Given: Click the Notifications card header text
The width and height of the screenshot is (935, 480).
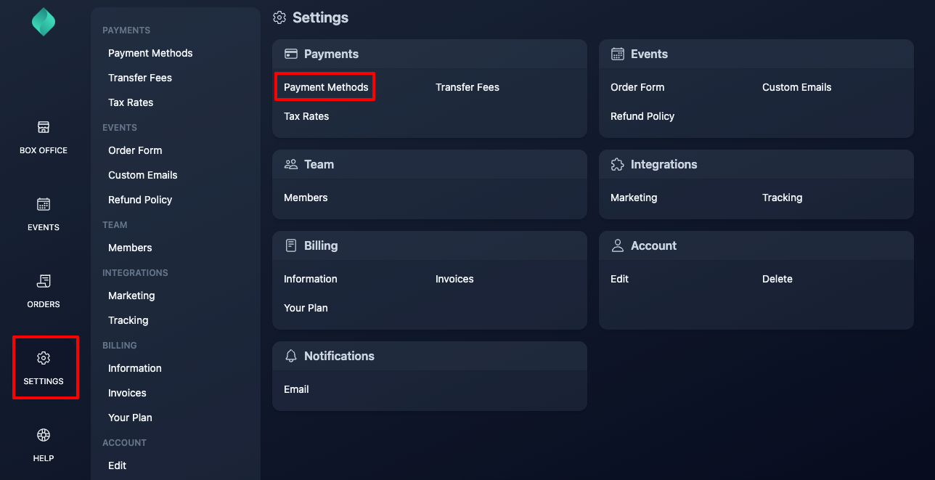Looking at the screenshot, I should point(339,356).
